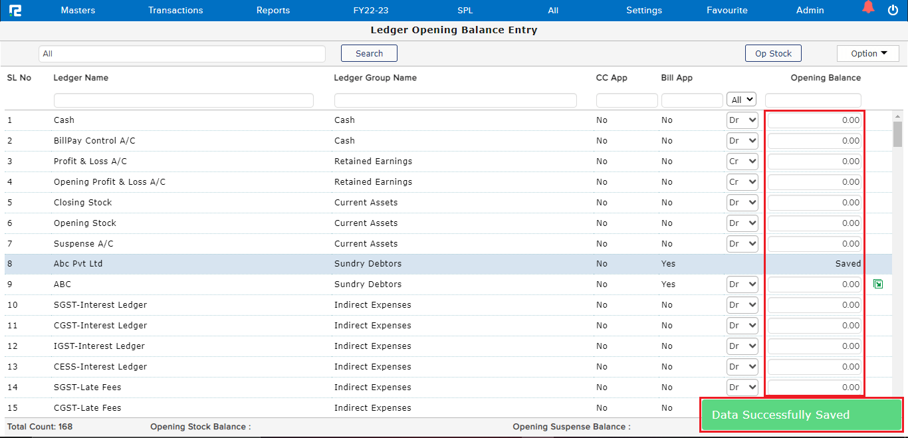
Task: Open the Dr/Cr dropdown for Cash ledger
Action: pyautogui.click(x=742, y=120)
